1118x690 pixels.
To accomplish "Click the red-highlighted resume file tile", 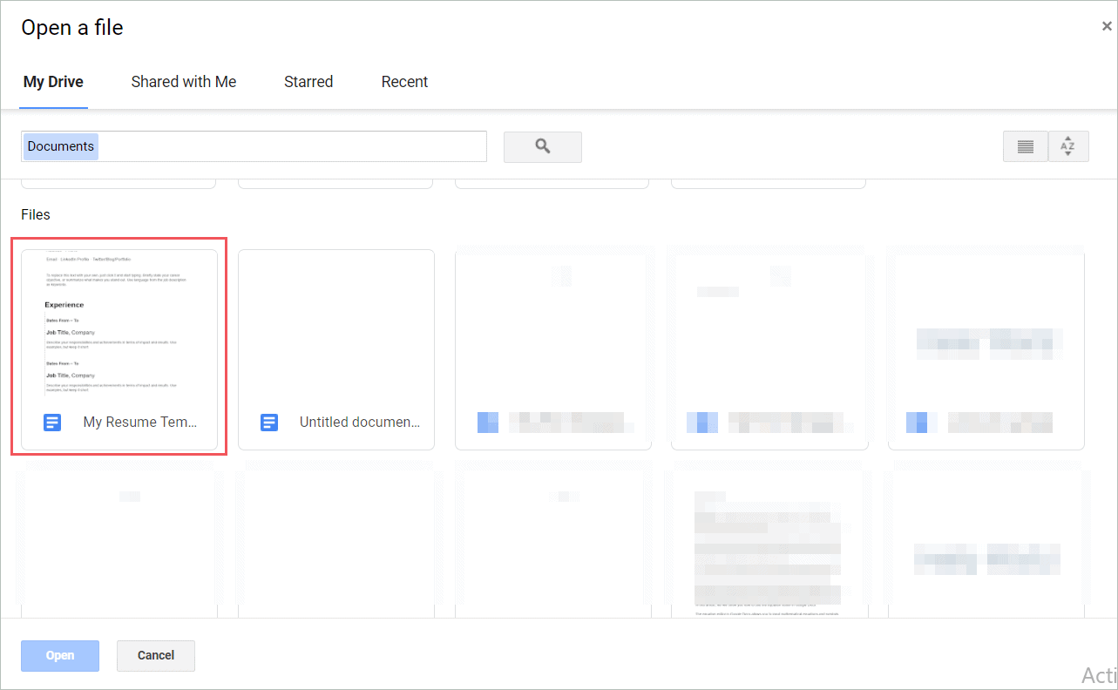I will [x=119, y=348].
